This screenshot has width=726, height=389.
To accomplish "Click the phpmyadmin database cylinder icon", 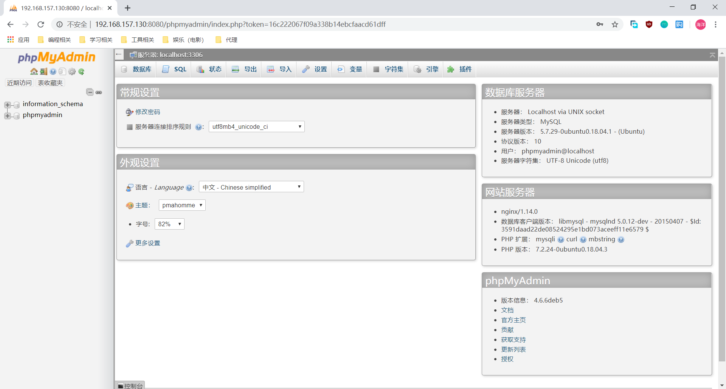I will coord(16,116).
